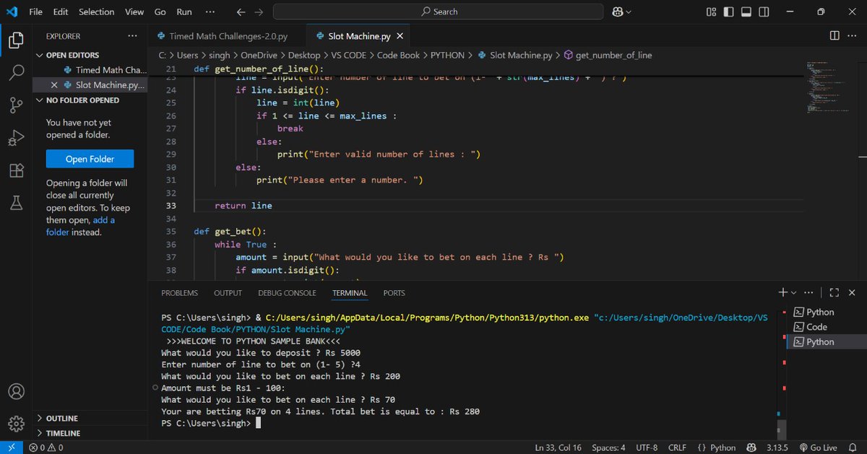The width and height of the screenshot is (867, 454).
Task: Maximize the terminal panel size
Action: point(834,292)
